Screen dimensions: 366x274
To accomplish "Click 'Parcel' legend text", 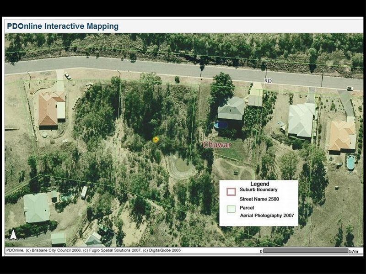I will coord(247,208).
